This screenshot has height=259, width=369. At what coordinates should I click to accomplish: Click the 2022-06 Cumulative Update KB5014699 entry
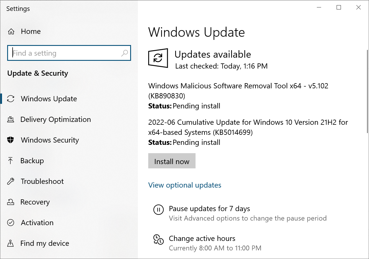click(248, 127)
